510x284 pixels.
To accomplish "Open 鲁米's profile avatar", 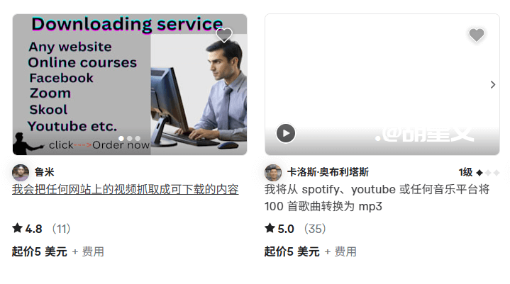I will 21,172.
